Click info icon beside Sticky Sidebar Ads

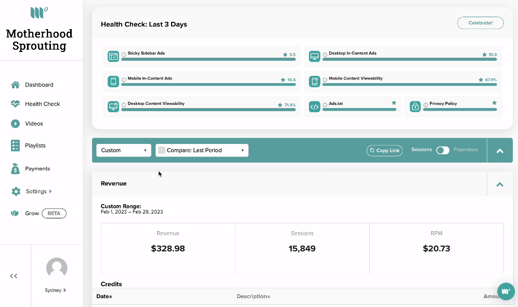coord(124,55)
